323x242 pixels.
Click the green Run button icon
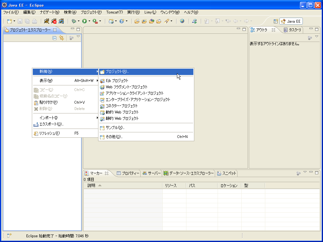tap(85, 21)
